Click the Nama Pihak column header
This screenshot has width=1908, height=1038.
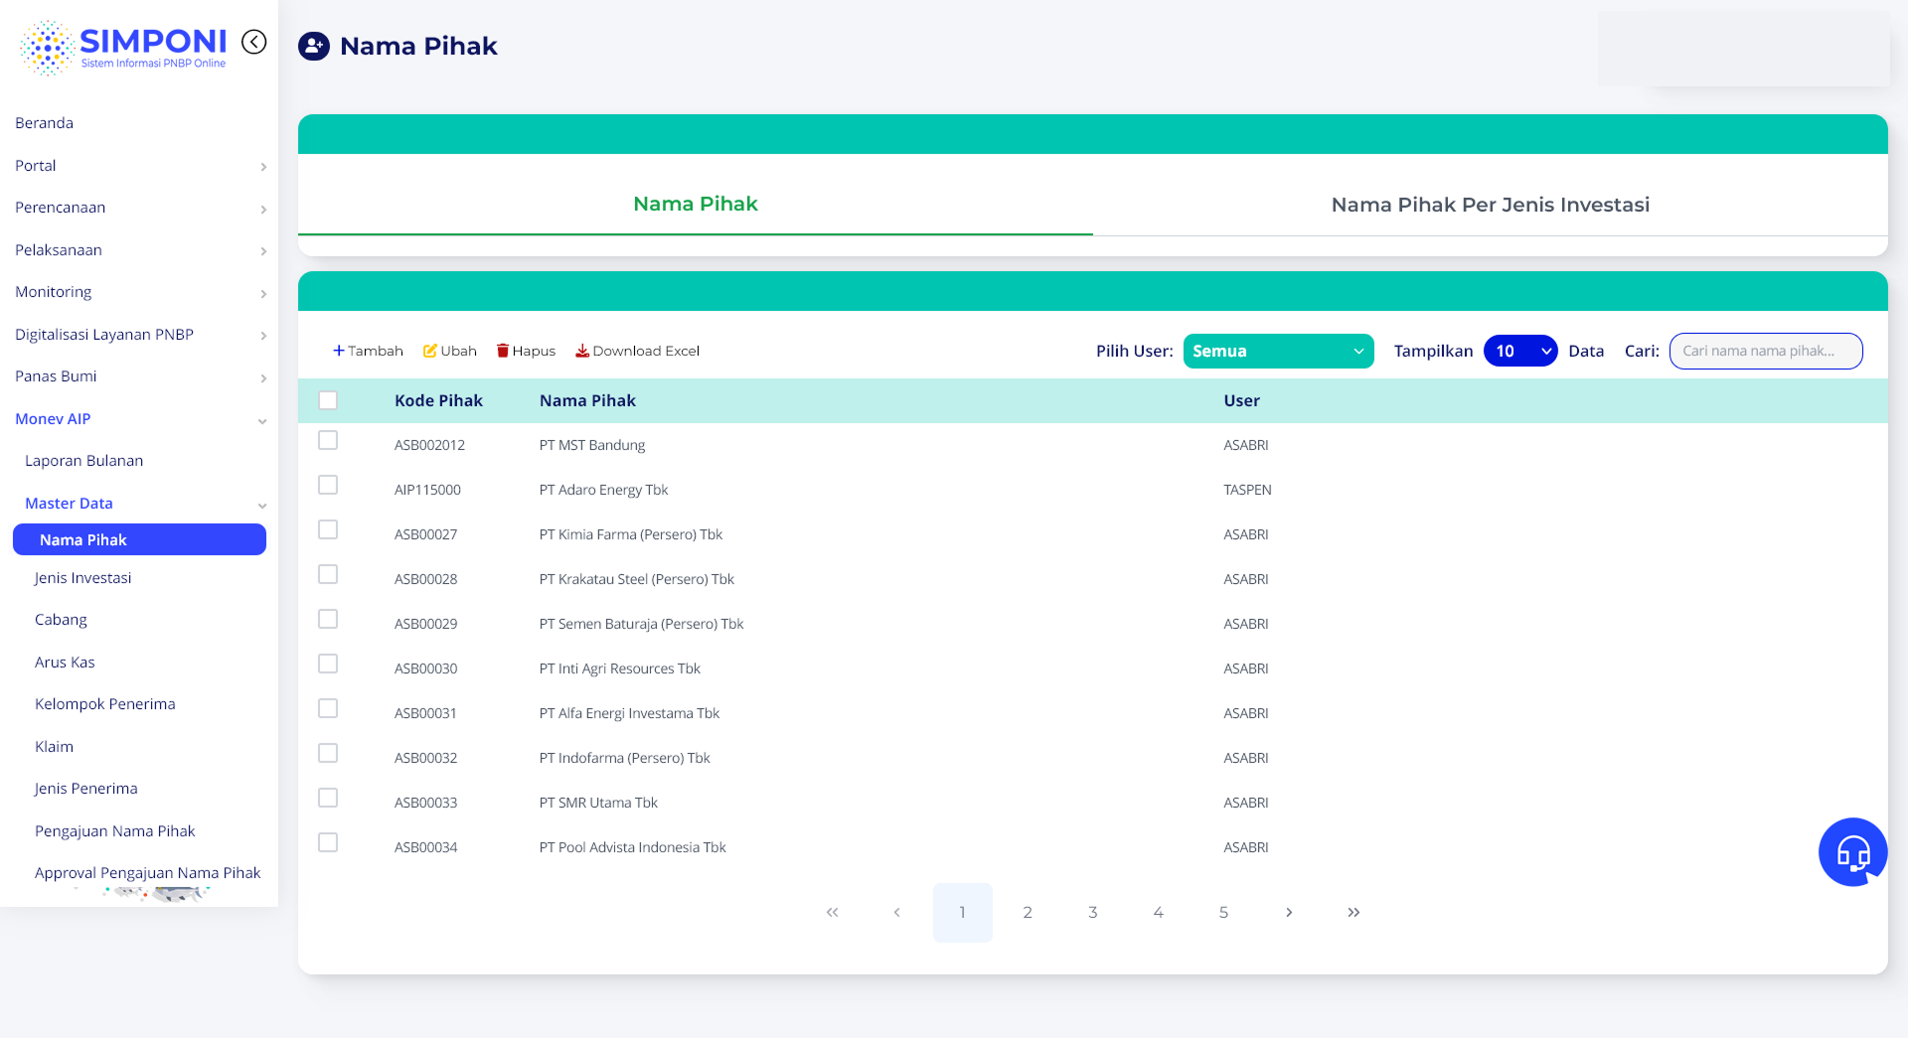(x=587, y=400)
